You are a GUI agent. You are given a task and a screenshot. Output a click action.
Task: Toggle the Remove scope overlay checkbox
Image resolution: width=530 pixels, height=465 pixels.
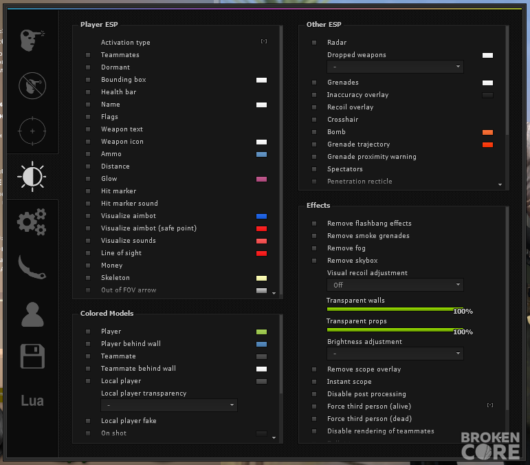pyautogui.click(x=314, y=369)
